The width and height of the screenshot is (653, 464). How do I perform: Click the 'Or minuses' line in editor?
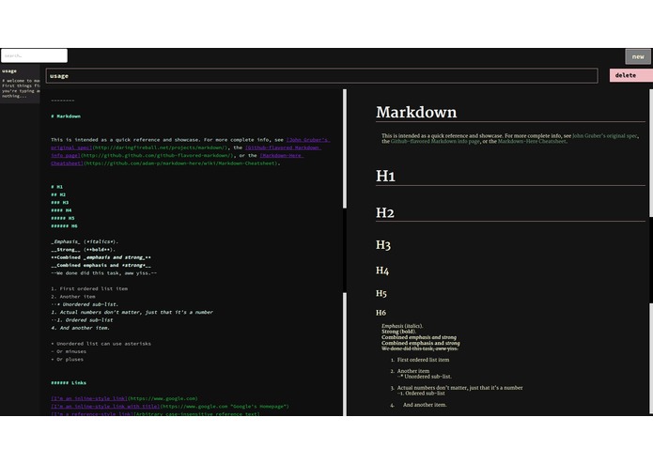tap(69, 351)
